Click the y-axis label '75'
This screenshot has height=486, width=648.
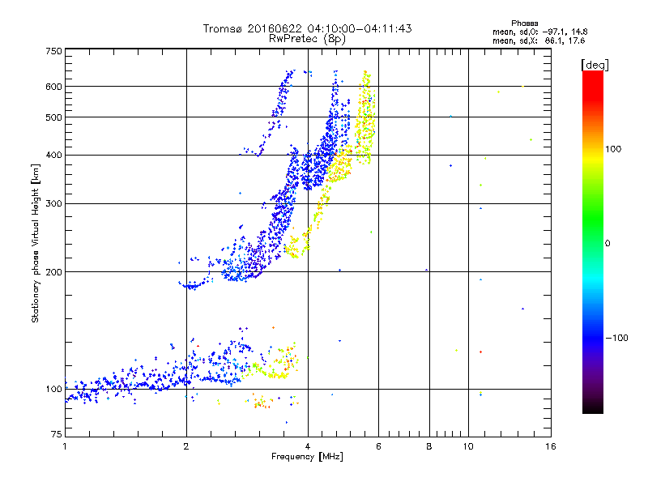tap(57, 434)
